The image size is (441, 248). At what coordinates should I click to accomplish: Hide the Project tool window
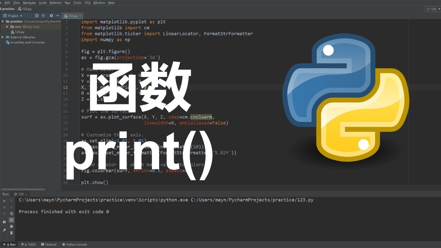[57, 15]
